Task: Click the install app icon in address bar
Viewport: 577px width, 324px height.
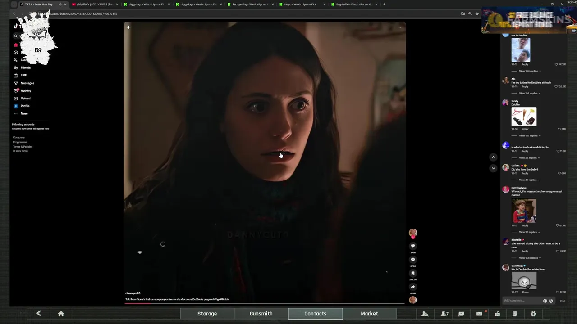Action: [463, 13]
